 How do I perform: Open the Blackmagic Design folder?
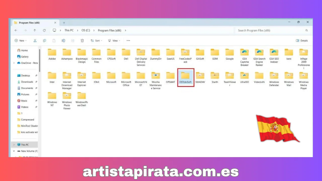[82, 56]
